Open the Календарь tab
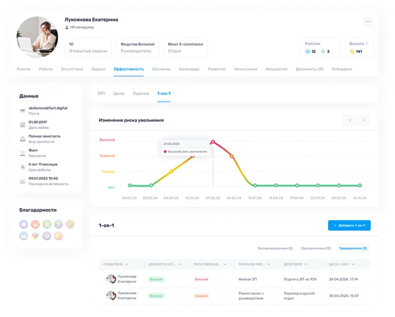395x317 pixels. click(x=189, y=69)
